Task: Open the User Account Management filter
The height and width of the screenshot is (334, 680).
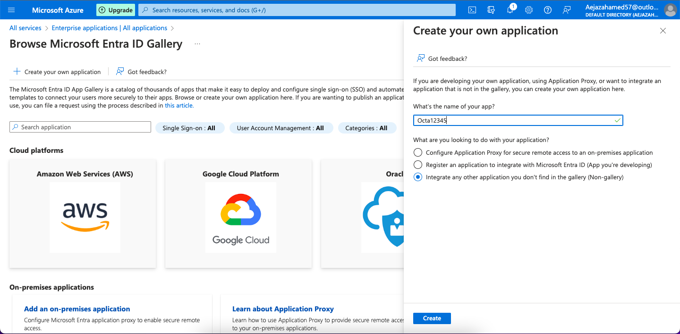Action: coord(280,128)
